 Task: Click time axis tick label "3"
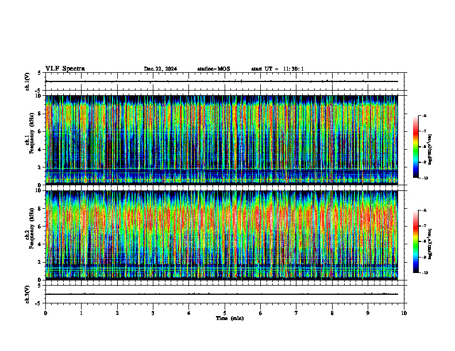tap(153, 313)
